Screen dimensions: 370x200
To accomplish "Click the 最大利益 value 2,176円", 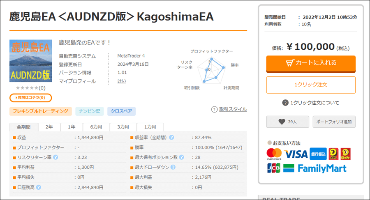I will (x=203, y=177).
